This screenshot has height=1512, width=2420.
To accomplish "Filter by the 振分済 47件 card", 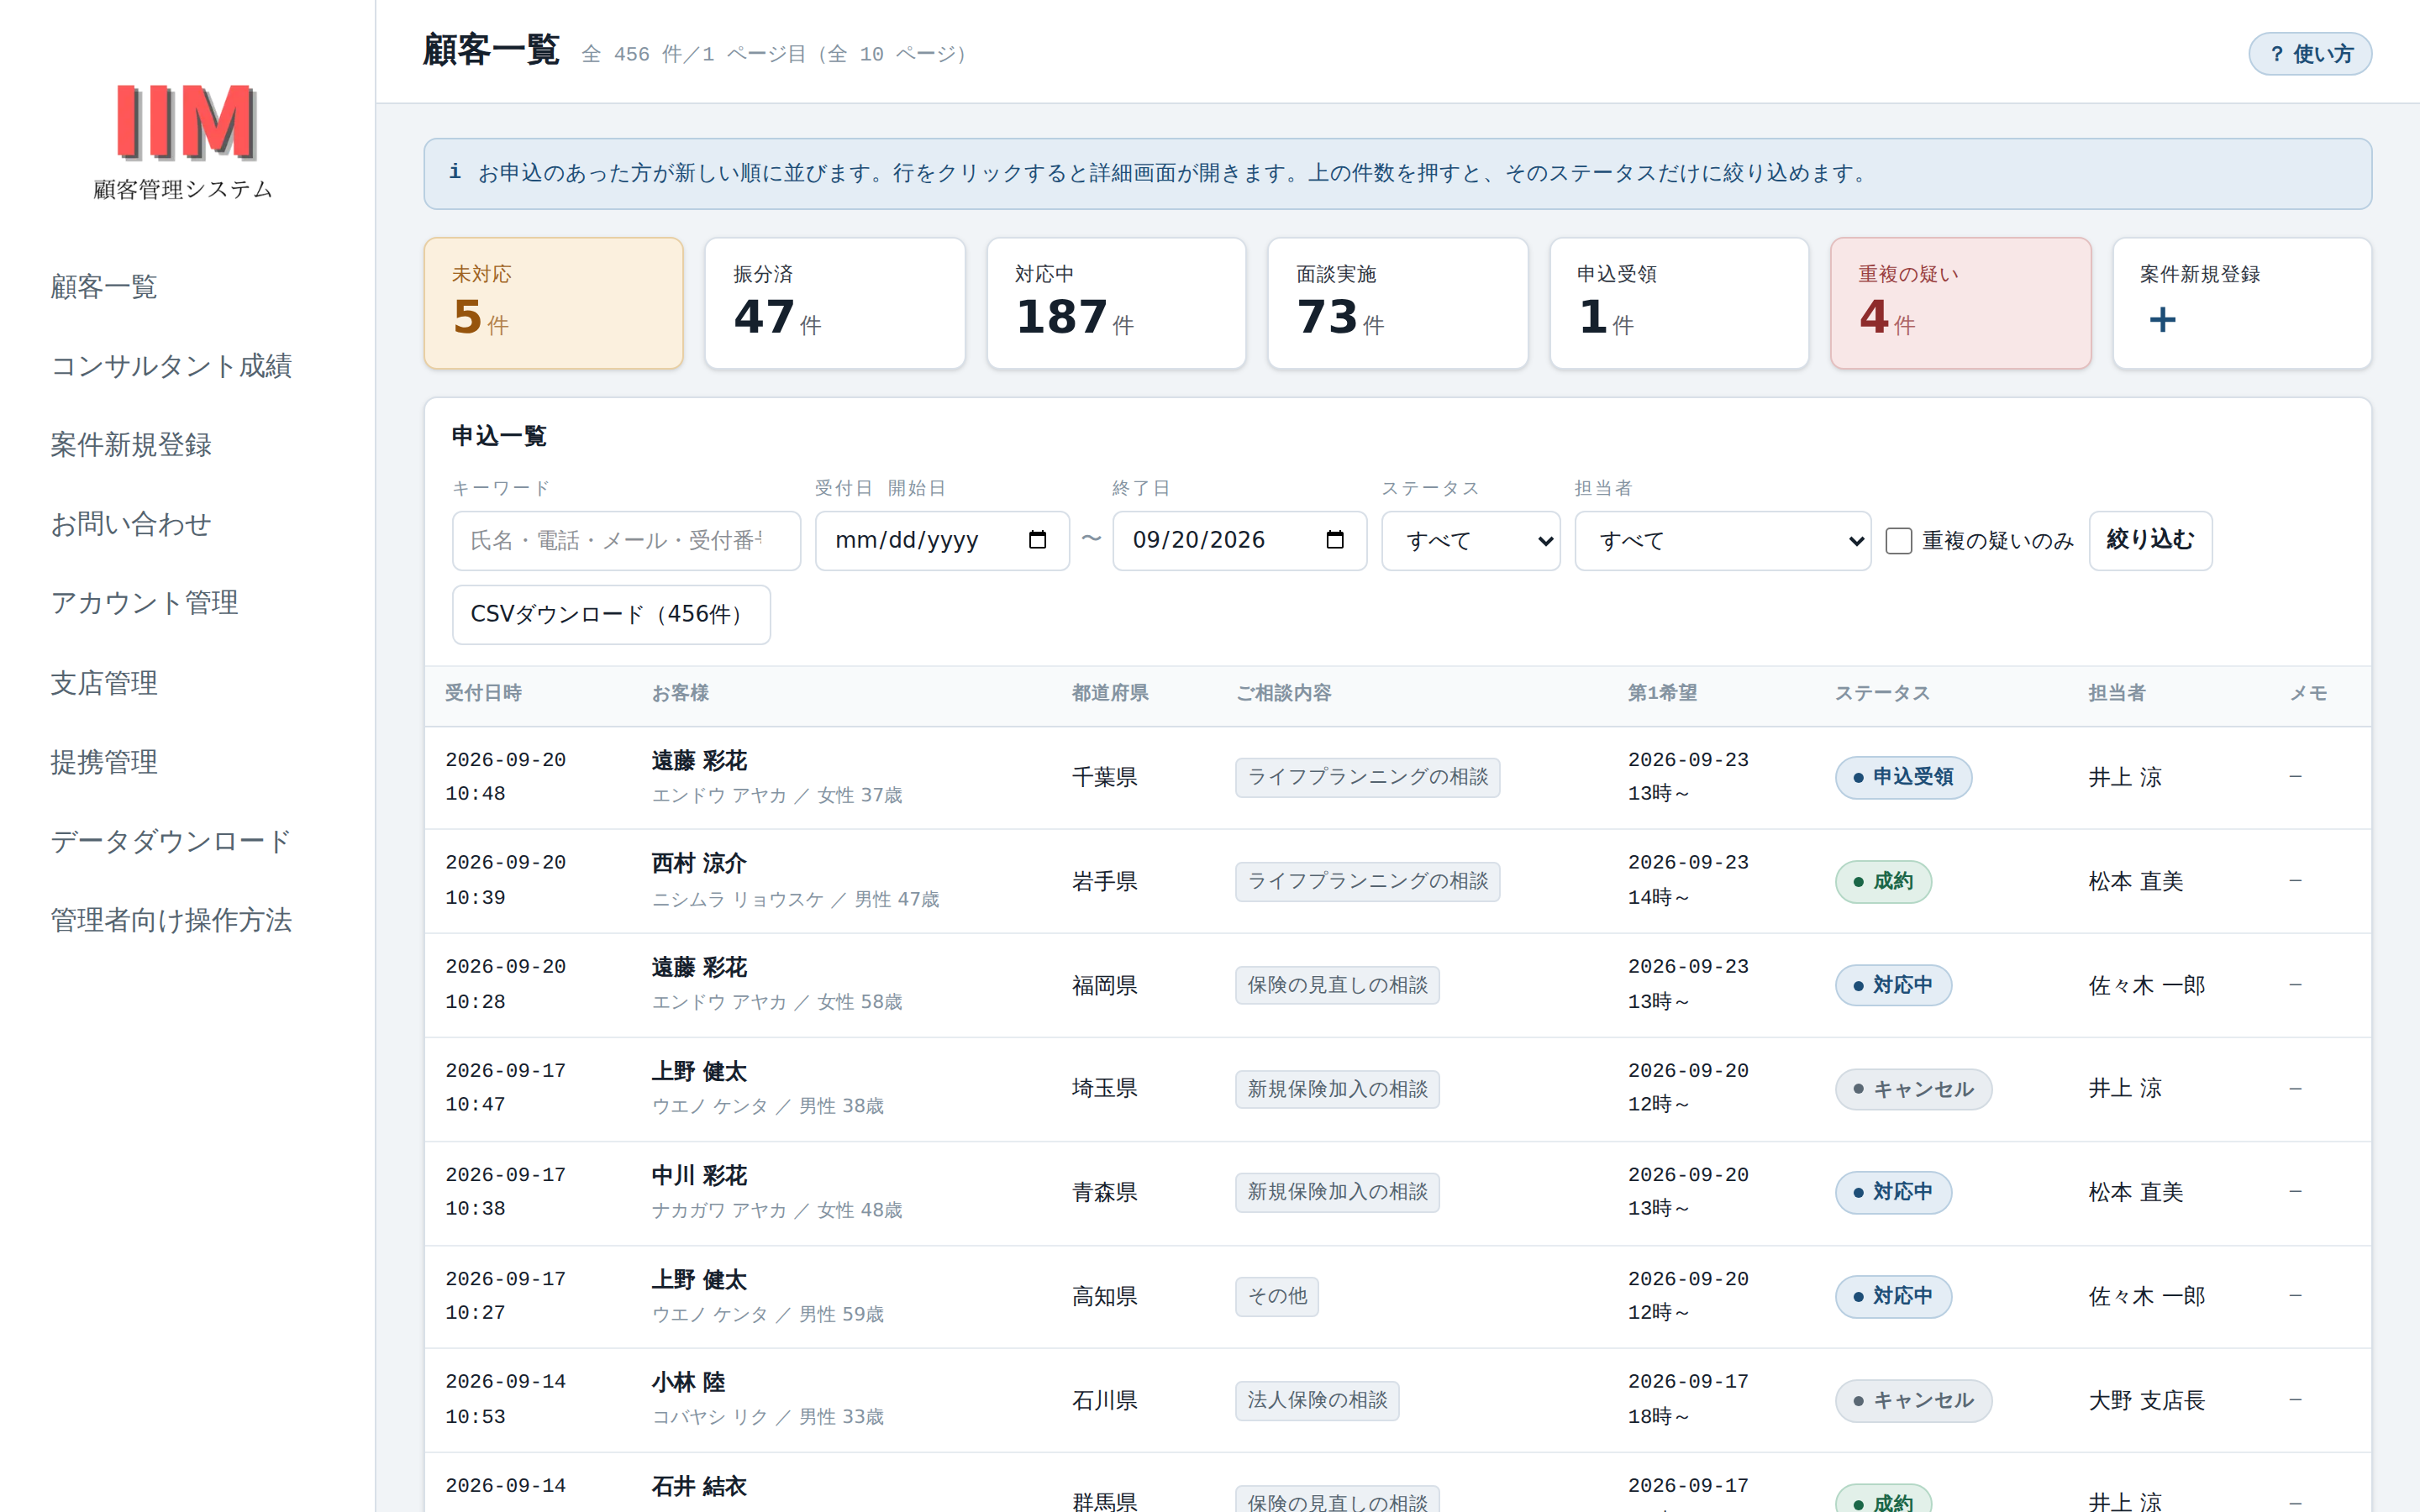I will click(835, 303).
